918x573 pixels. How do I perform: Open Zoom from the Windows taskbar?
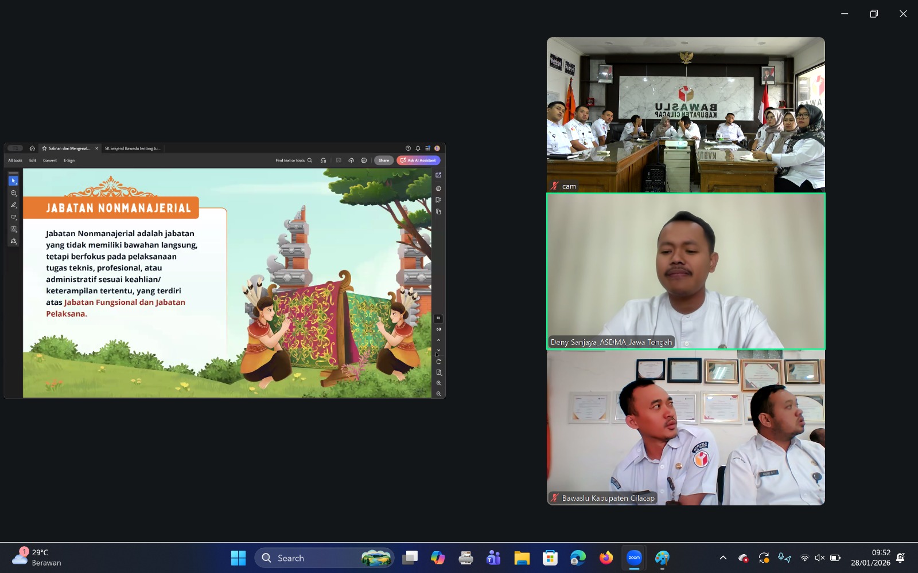pyautogui.click(x=634, y=558)
